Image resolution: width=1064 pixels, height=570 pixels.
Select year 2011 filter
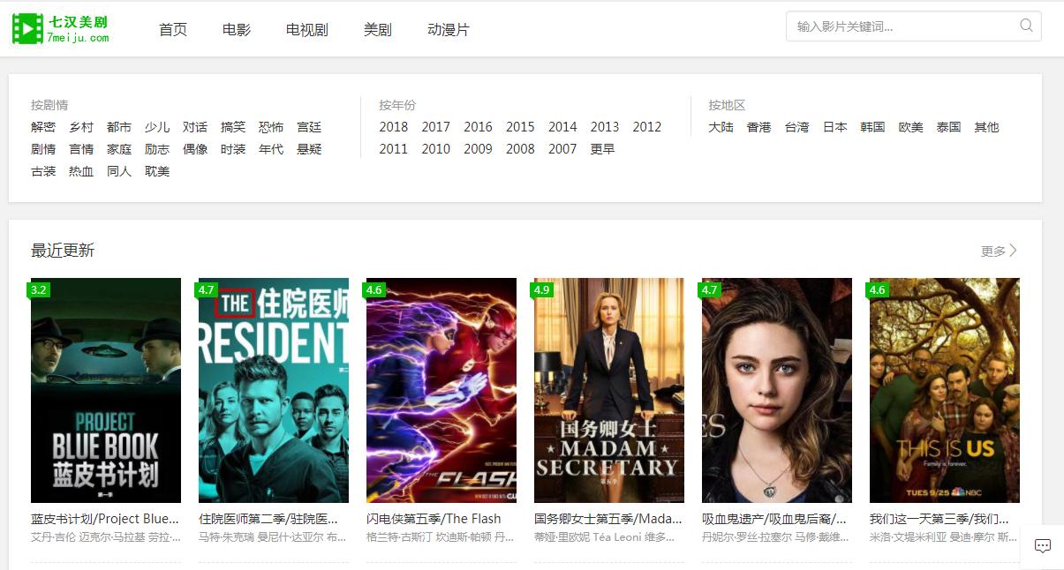pos(394,149)
